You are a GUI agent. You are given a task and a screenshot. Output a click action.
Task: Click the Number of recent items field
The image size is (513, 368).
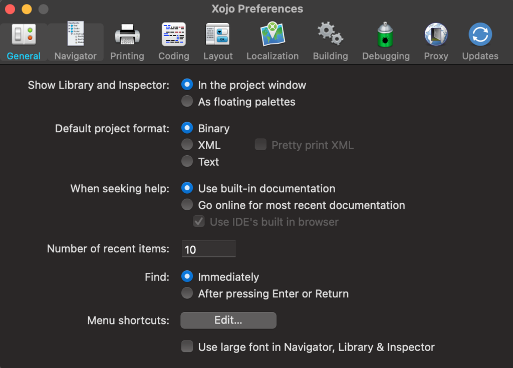pos(209,249)
